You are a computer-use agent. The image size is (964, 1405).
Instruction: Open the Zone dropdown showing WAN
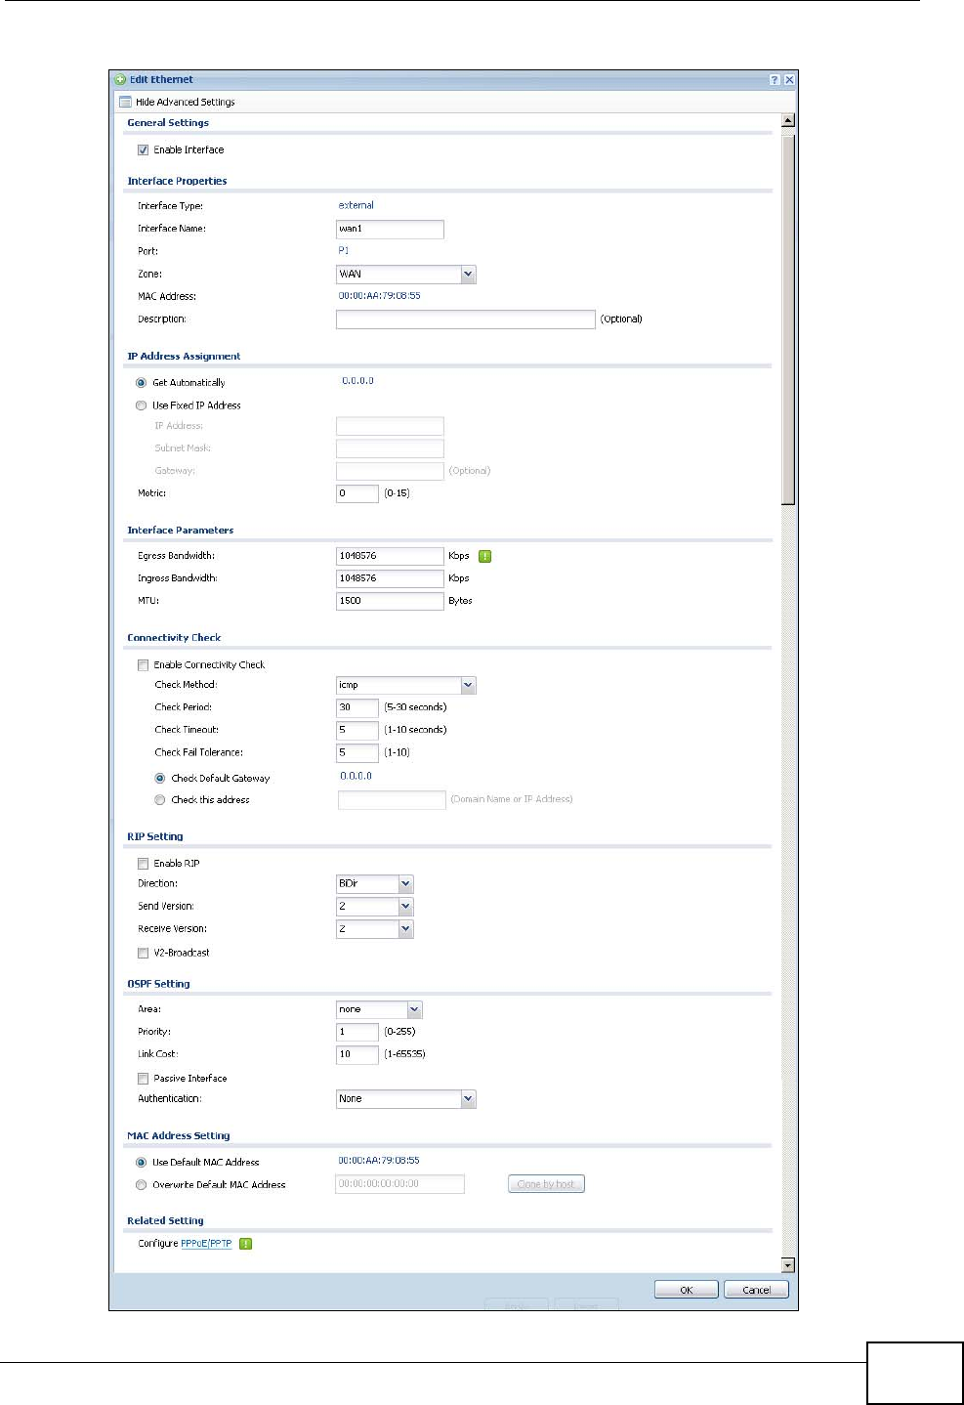coord(405,275)
